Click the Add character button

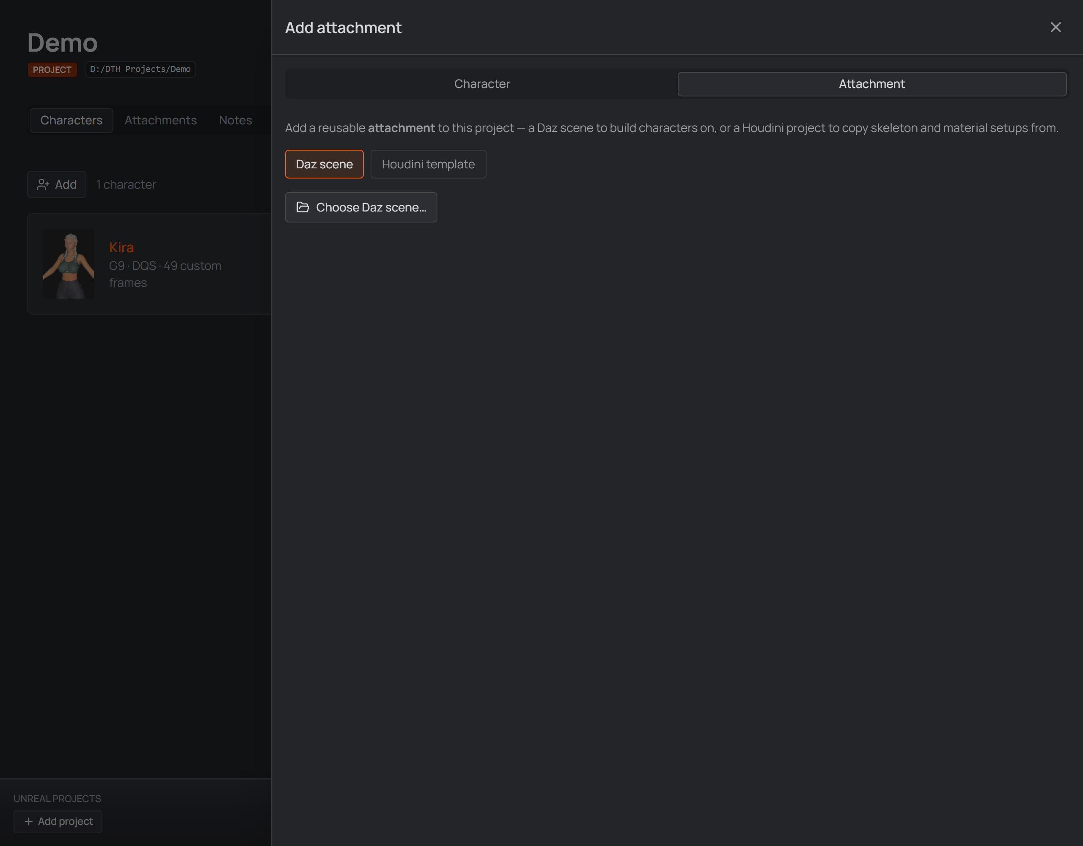[x=57, y=184]
